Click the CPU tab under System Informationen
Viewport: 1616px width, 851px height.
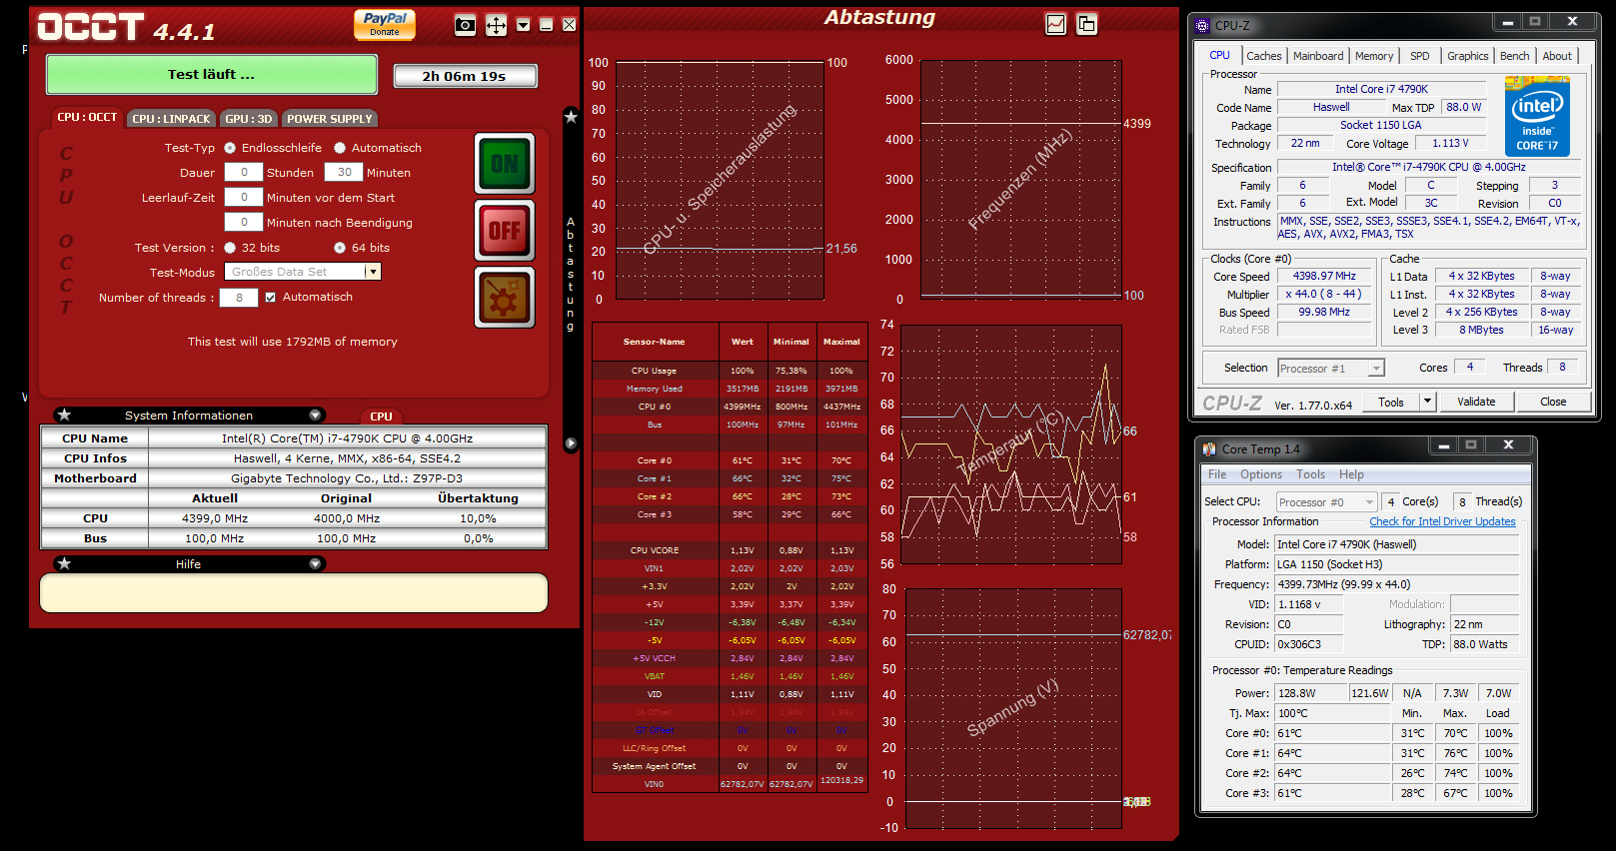tap(381, 417)
